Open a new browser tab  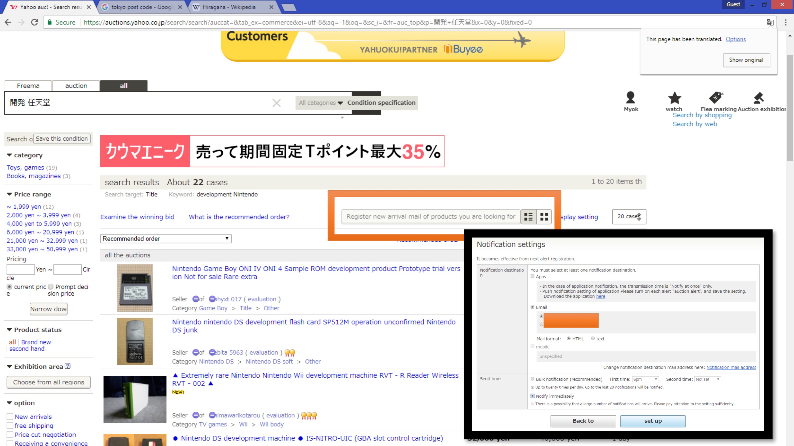tap(289, 7)
